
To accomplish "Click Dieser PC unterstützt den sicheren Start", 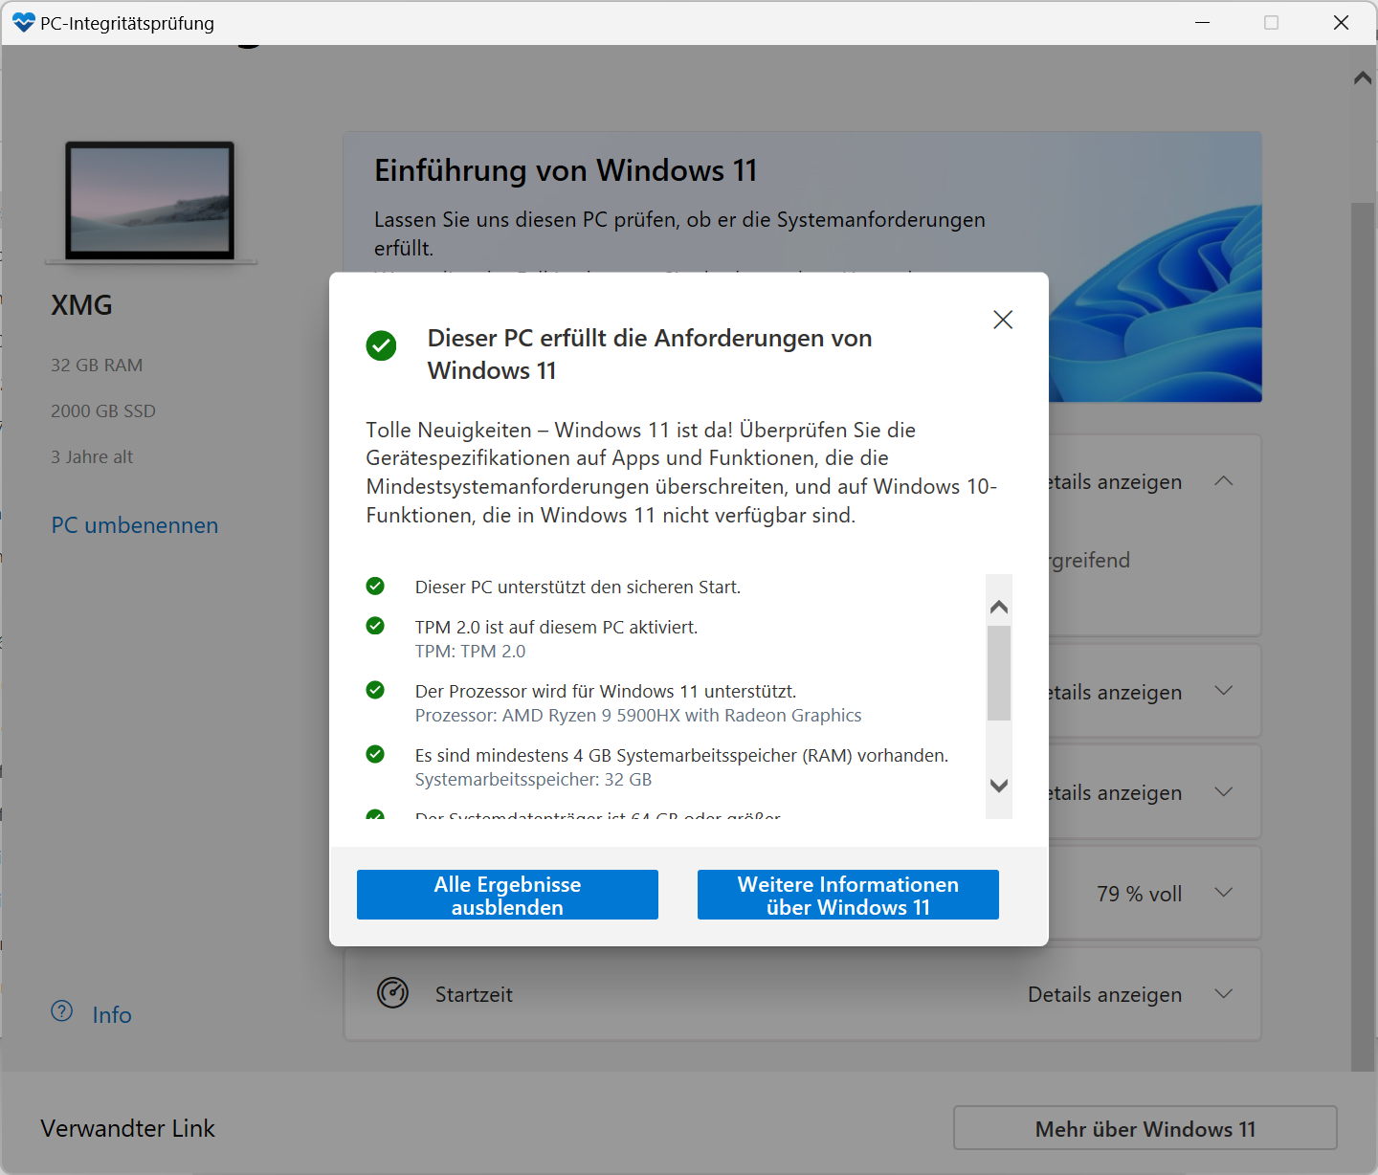I will point(577,587).
